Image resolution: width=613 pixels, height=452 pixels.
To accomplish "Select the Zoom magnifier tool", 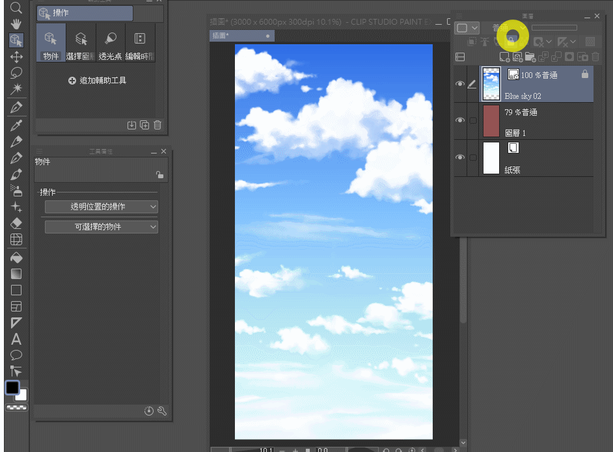I will pos(16,7).
